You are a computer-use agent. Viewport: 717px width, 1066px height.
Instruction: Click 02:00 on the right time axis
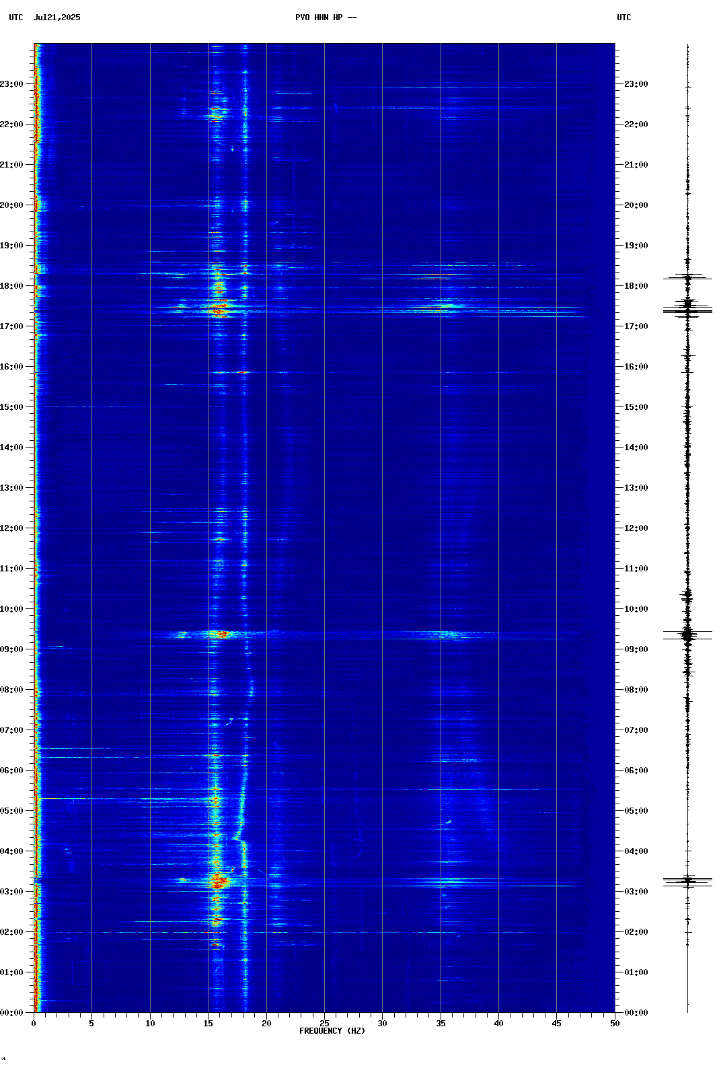[x=636, y=932]
